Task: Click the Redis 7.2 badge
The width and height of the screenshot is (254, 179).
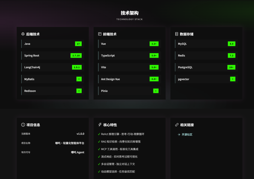Action: tap(232, 56)
